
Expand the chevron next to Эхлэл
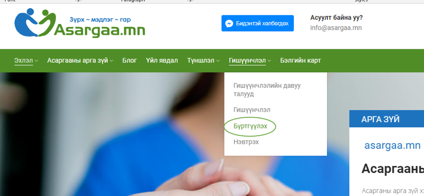pos(36,61)
